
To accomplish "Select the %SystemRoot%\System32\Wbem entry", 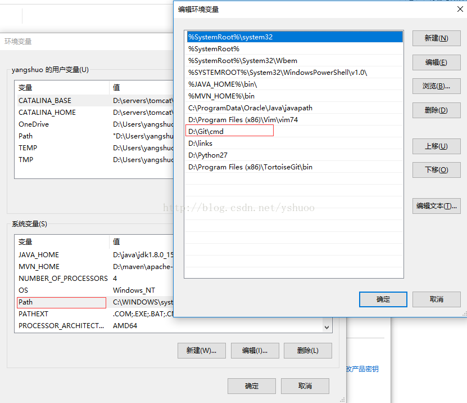I will [x=294, y=61].
